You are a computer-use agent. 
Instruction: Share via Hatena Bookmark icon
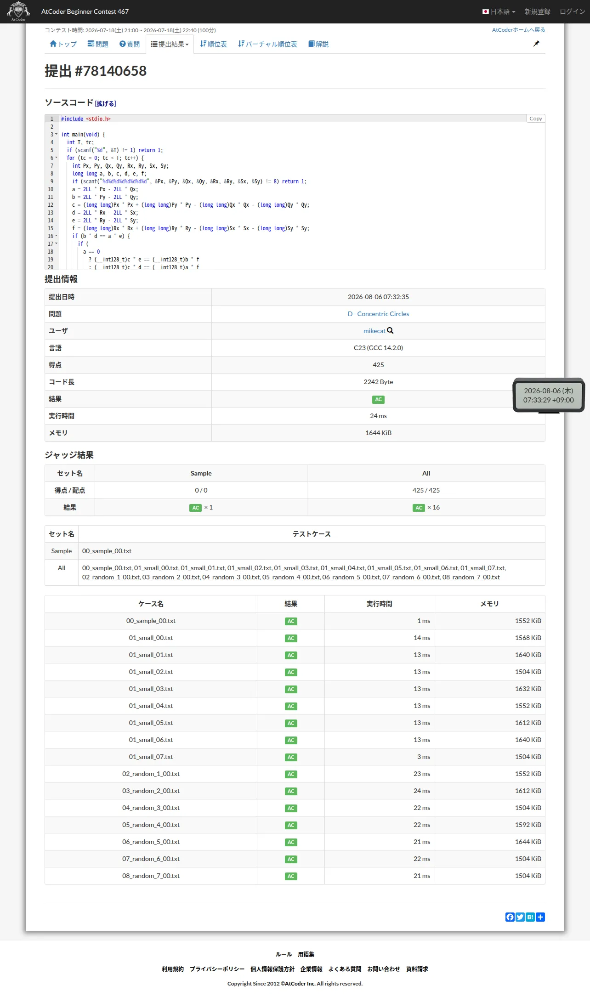pyautogui.click(x=530, y=917)
